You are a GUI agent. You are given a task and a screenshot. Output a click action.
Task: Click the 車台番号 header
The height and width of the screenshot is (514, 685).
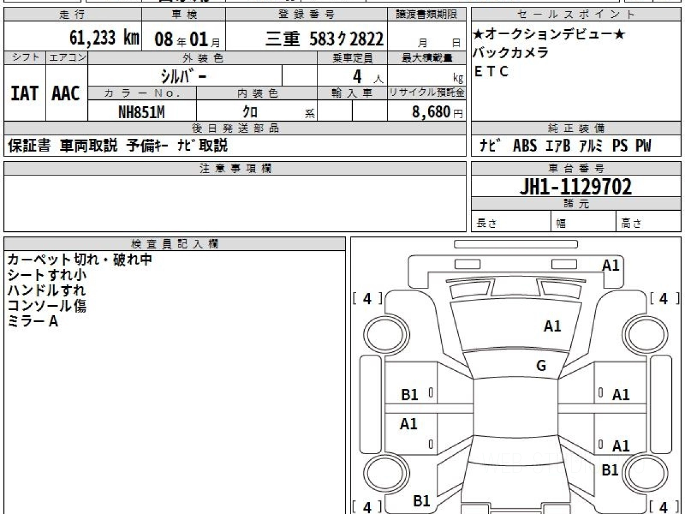click(x=576, y=168)
